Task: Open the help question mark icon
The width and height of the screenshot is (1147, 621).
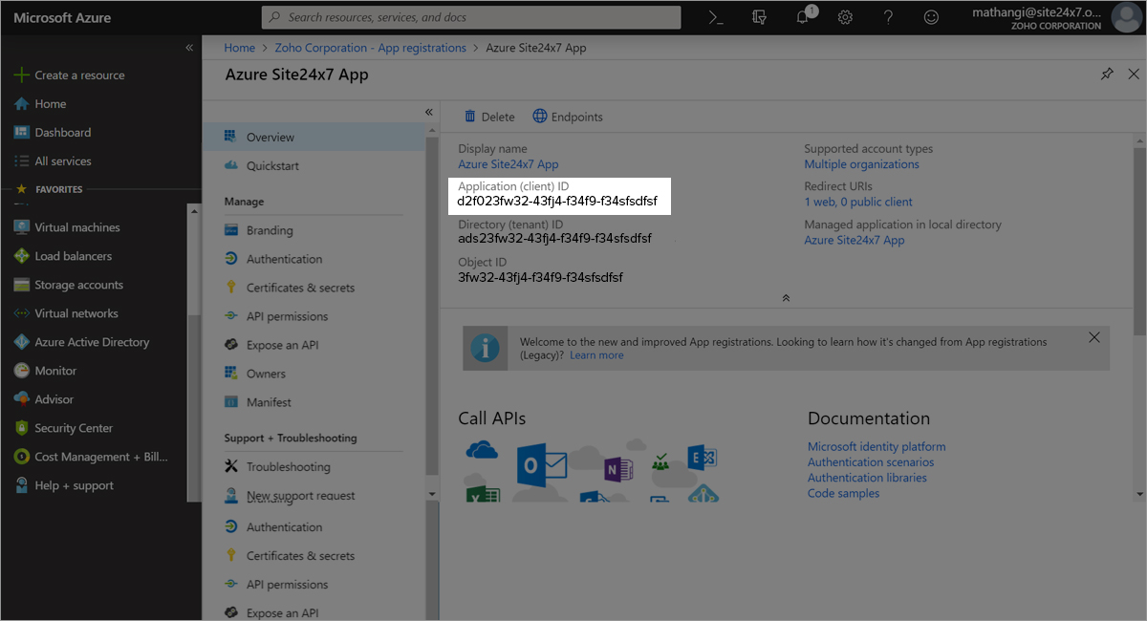Action: (888, 17)
